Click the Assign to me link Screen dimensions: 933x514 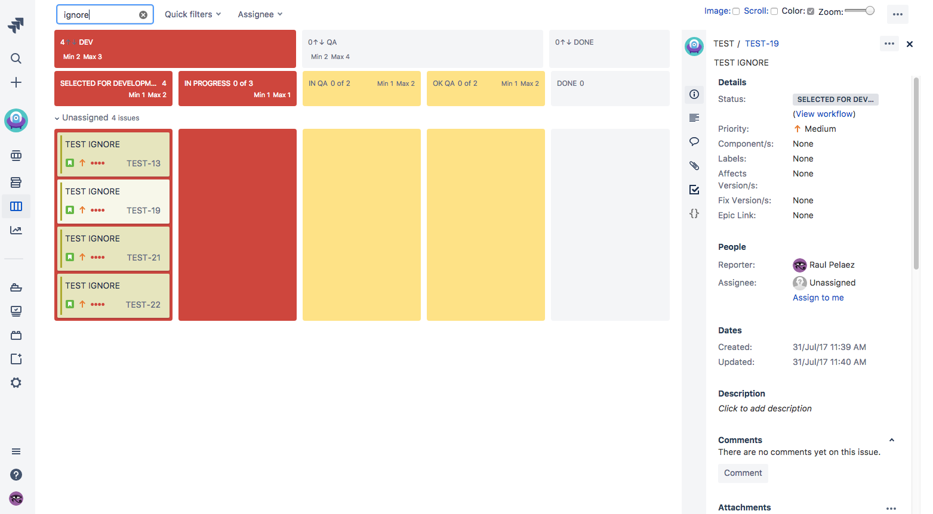(818, 298)
